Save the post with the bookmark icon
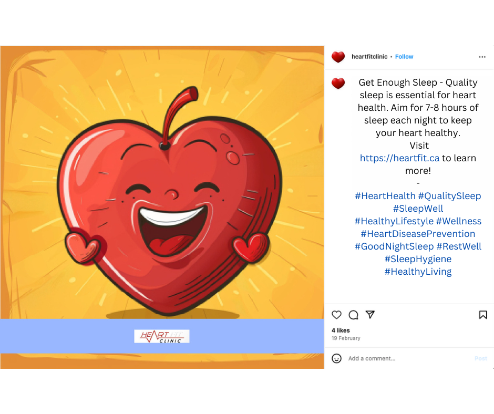The height and width of the screenshot is (414, 494). (x=483, y=315)
